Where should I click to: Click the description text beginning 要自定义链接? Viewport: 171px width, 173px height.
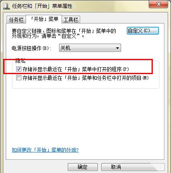(x=64, y=33)
